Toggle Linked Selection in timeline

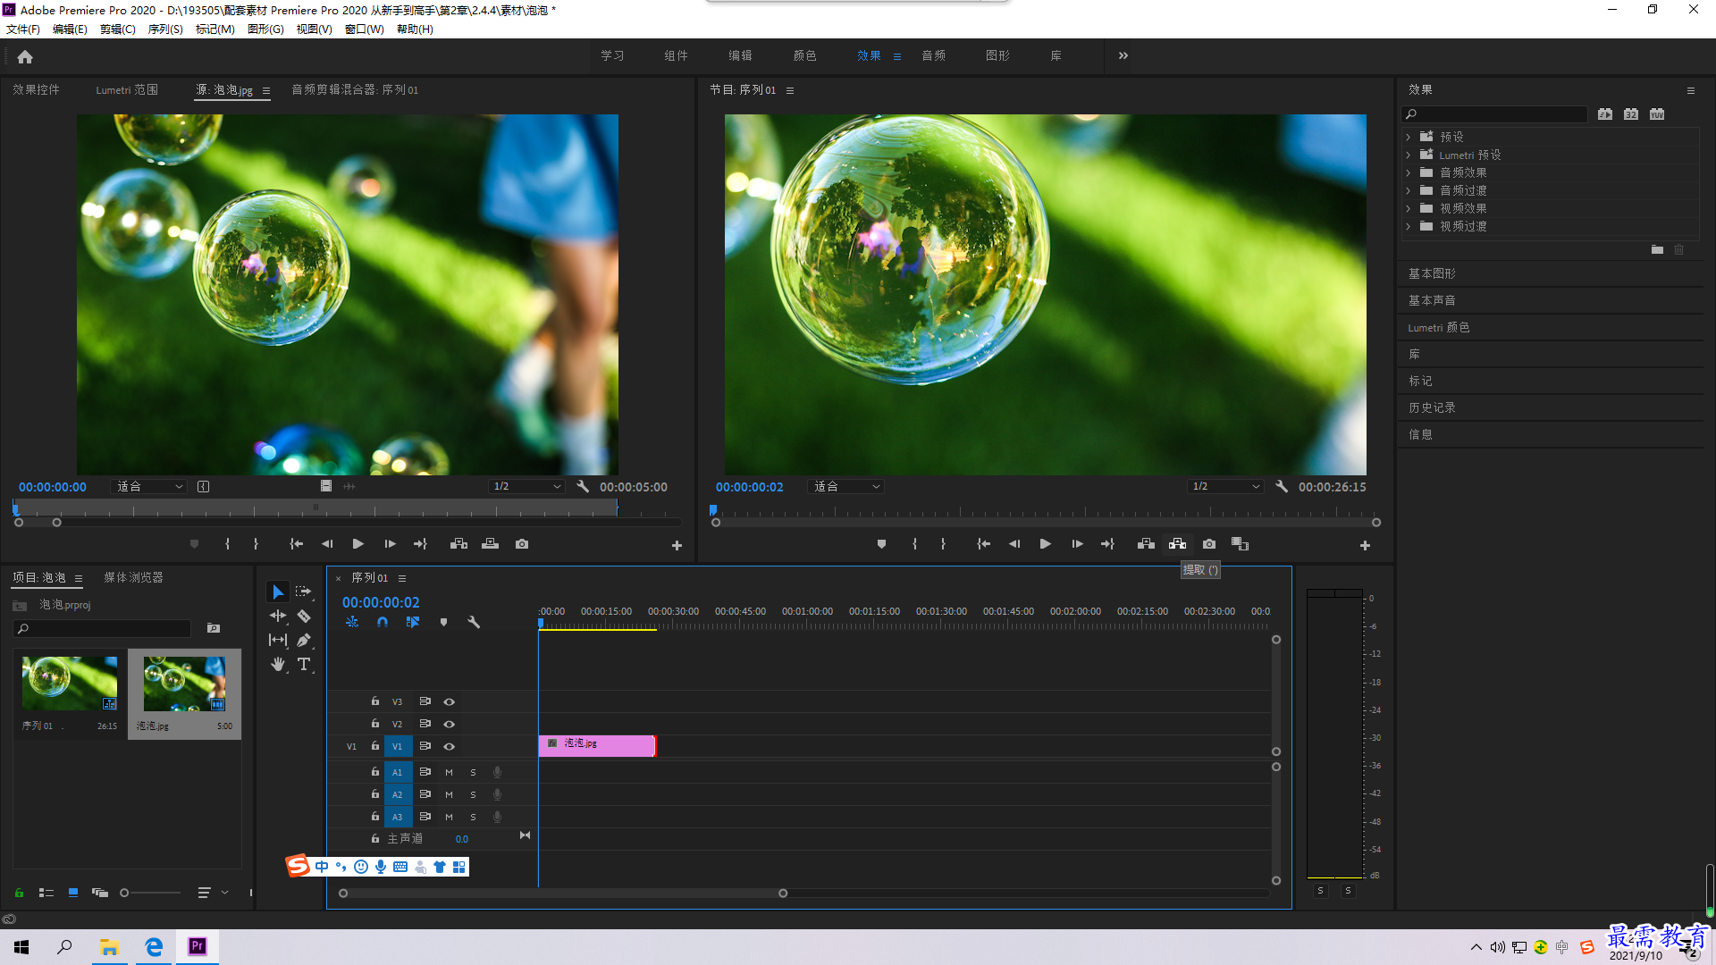tap(413, 622)
